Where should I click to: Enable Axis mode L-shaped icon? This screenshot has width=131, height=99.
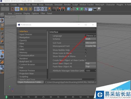(x=2, y=48)
